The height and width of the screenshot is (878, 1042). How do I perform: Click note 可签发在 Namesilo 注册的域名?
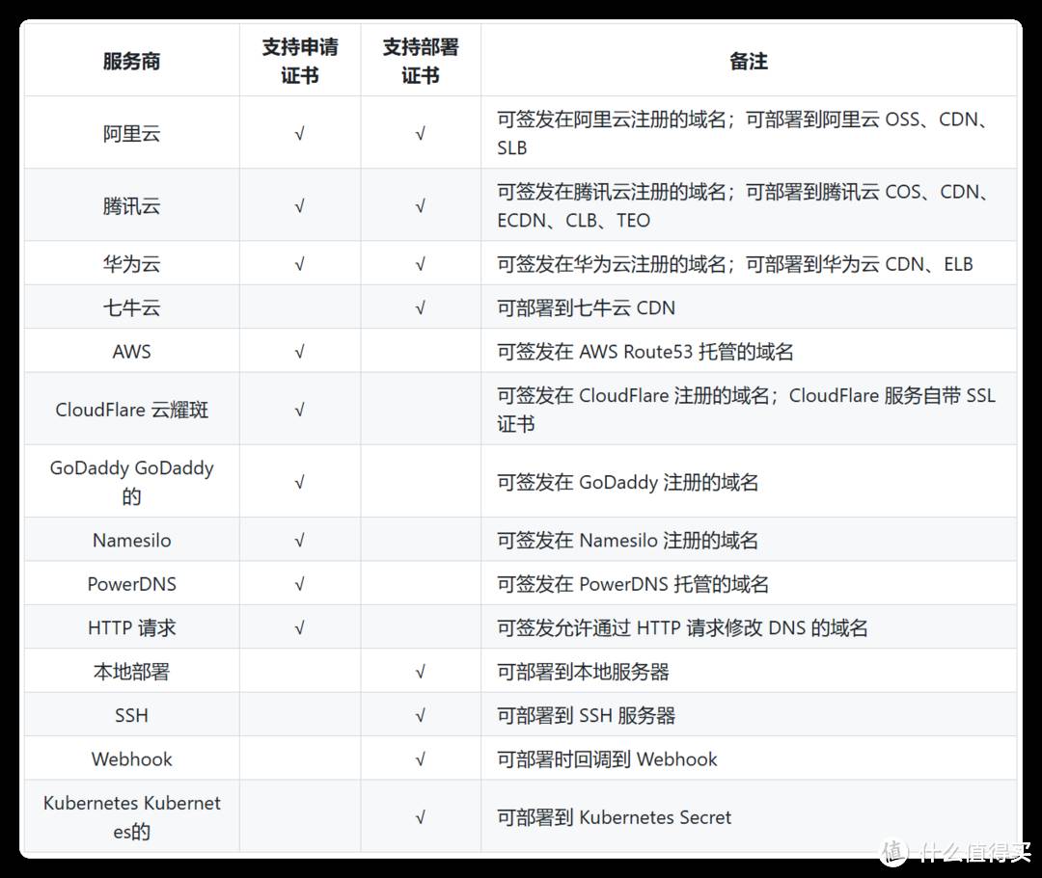click(628, 541)
